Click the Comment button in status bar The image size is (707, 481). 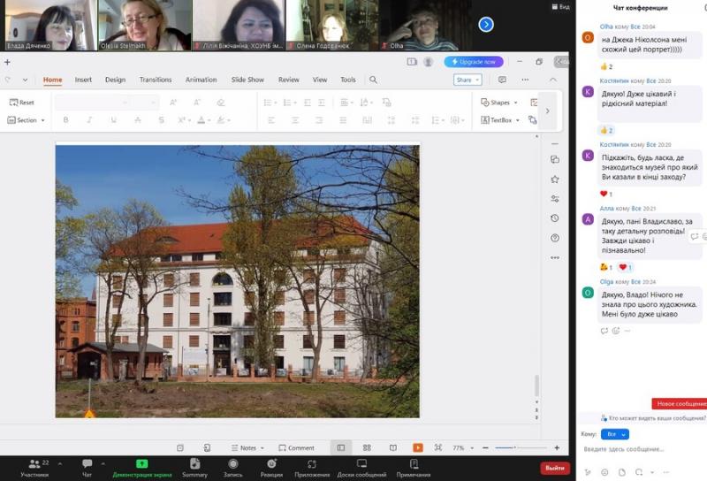296,447
